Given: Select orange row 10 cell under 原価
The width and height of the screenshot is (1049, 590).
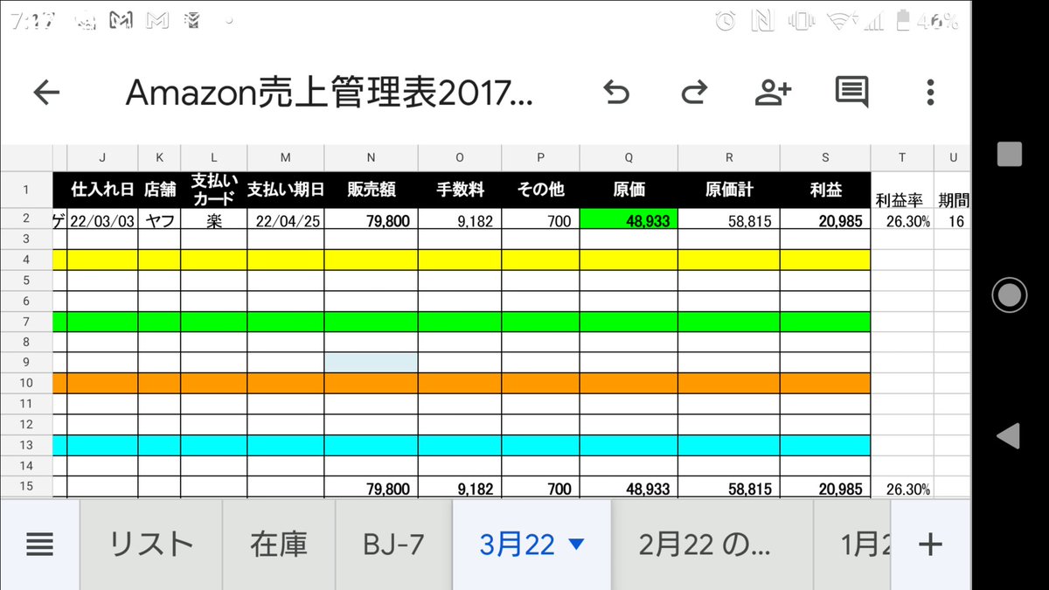Looking at the screenshot, I should [x=629, y=383].
